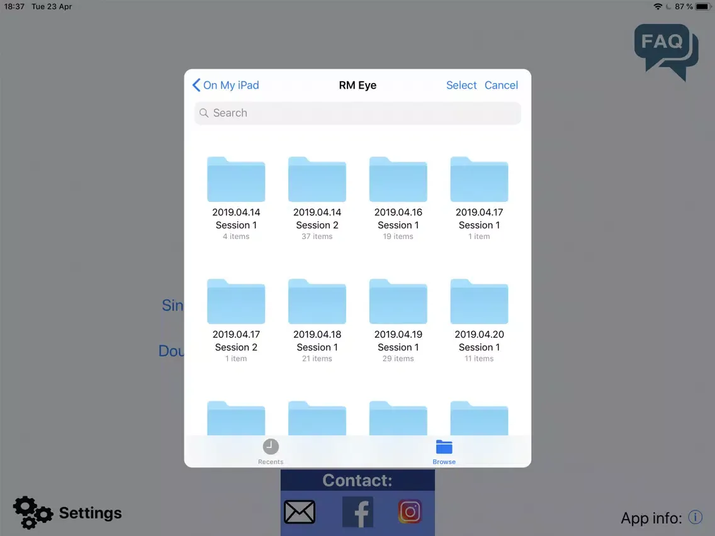The width and height of the screenshot is (715, 536).
Task: Click the App info circle icon
Action: (695, 517)
